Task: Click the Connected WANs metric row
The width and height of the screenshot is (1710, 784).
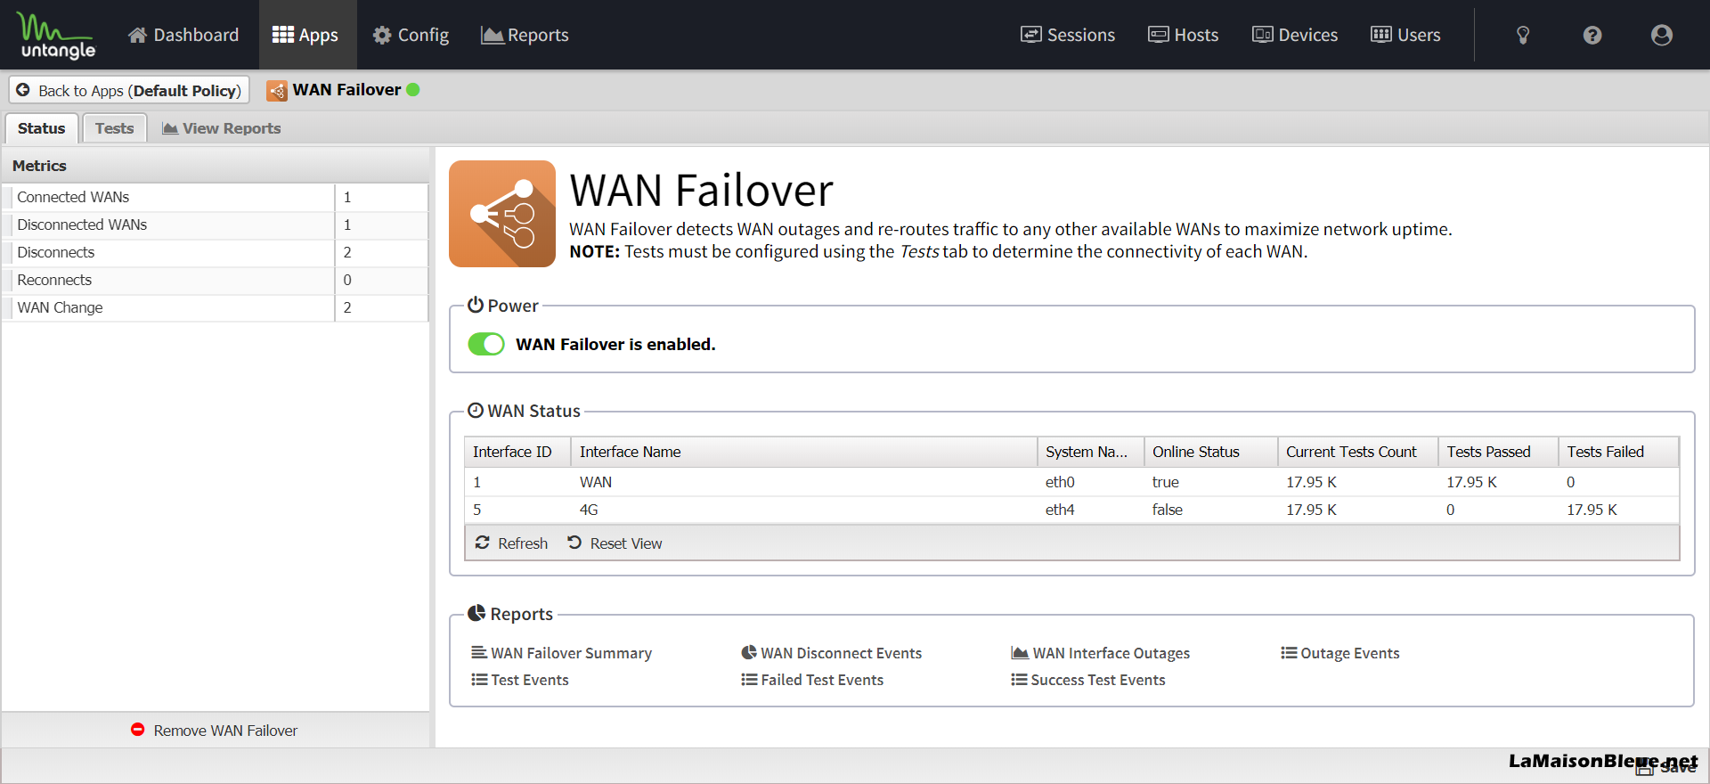Action: pos(216,197)
